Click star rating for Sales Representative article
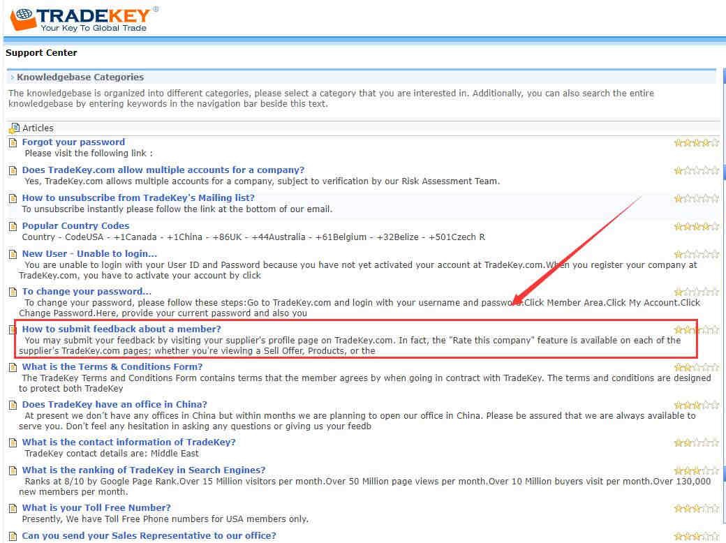Screen dimensions: 726x543 point(697,537)
